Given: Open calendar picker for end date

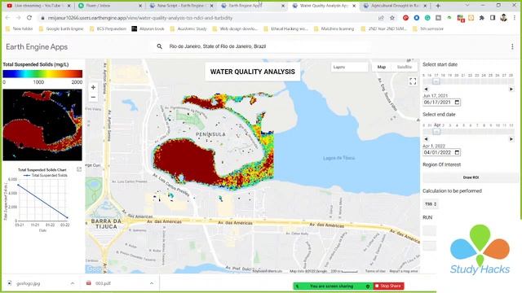Looking at the screenshot, I should pos(457,152).
